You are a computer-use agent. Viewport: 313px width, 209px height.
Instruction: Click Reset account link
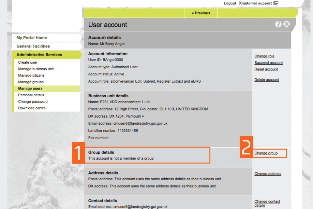(x=266, y=69)
